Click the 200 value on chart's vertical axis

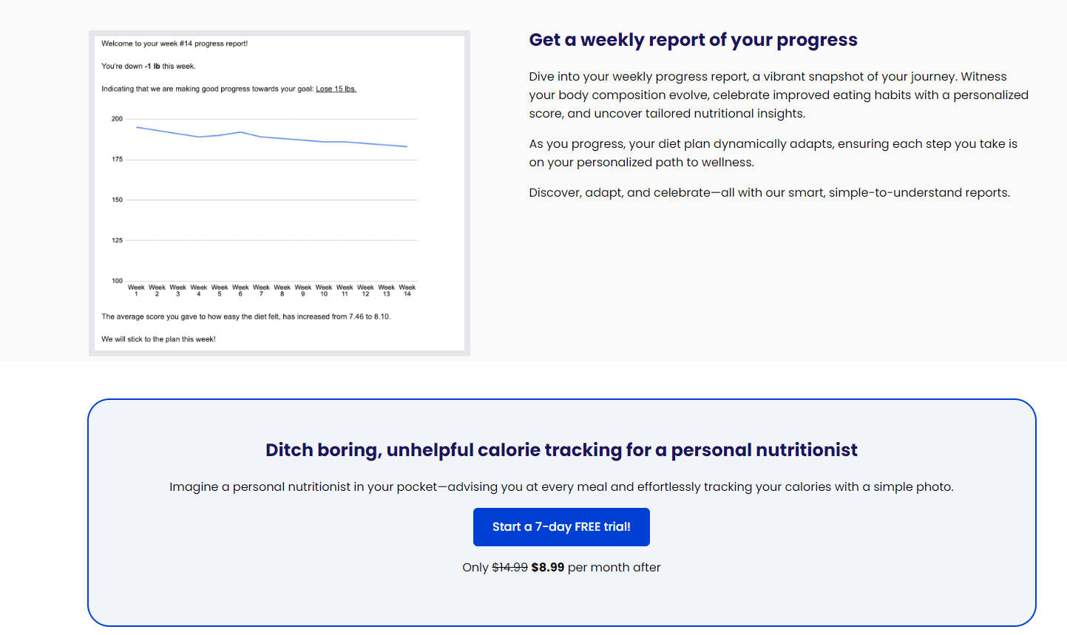(117, 119)
